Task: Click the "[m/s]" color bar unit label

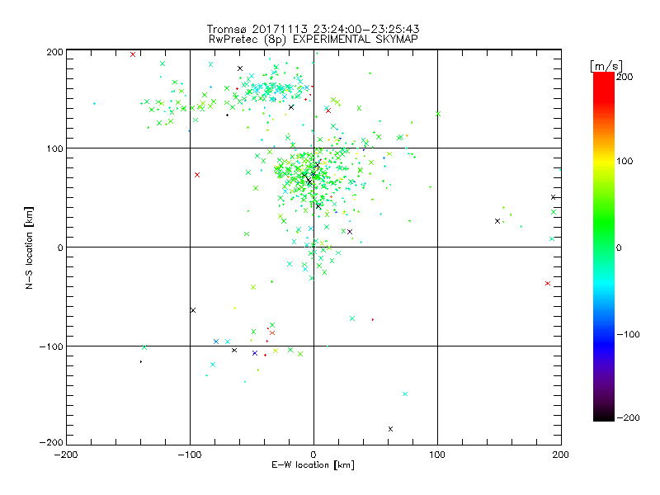Action: 606,66
